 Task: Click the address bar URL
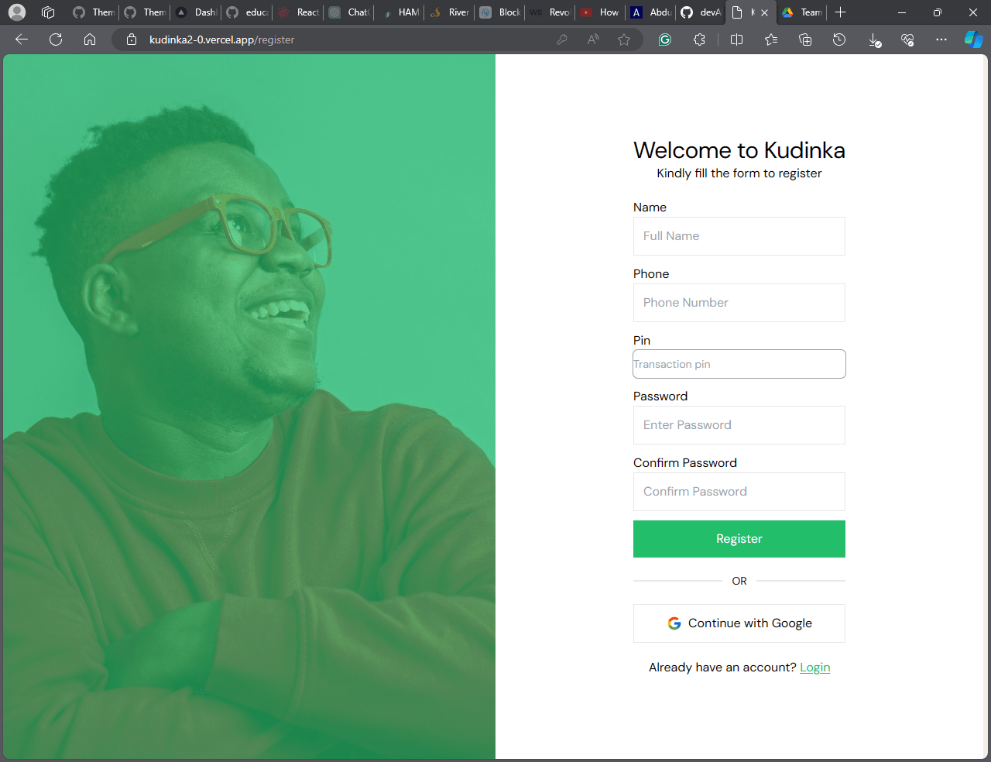click(221, 39)
